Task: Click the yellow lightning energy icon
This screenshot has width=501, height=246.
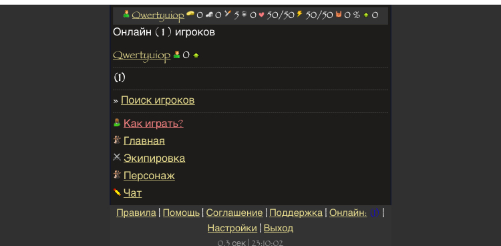Action: [300, 14]
